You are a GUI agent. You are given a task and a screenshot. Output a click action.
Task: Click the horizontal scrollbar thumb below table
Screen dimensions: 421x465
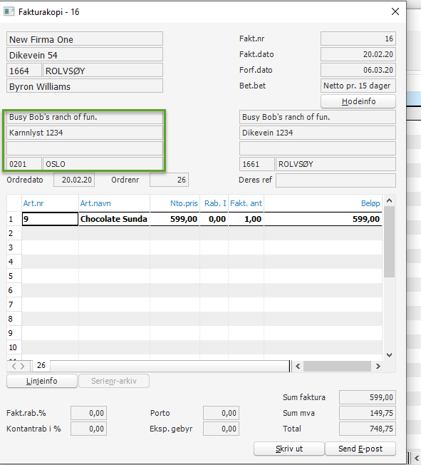(337, 367)
